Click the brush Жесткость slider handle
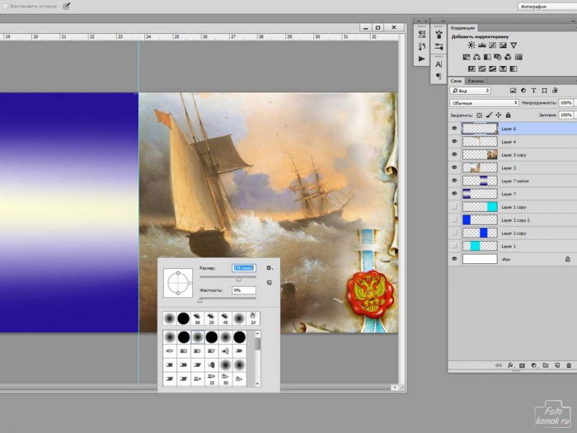The width and height of the screenshot is (577, 433). point(200,301)
